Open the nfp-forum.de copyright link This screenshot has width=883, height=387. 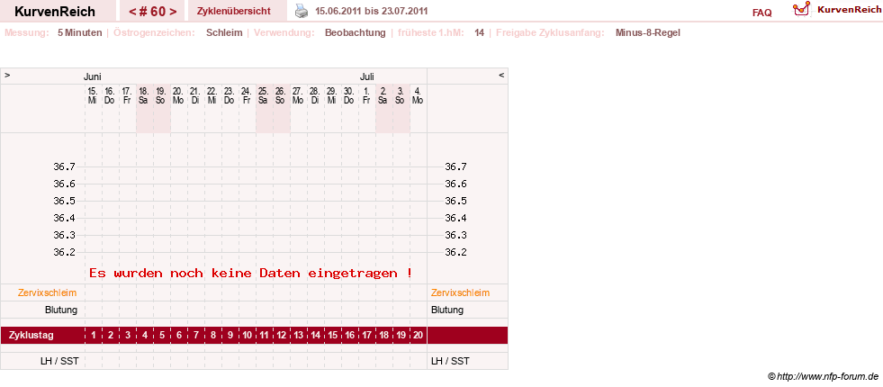click(823, 376)
